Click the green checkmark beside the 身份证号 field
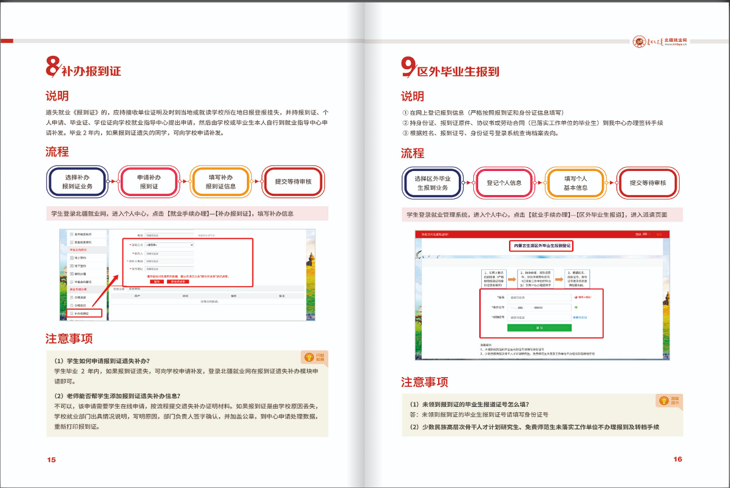The image size is (730, 488). [x=575, y=308]
